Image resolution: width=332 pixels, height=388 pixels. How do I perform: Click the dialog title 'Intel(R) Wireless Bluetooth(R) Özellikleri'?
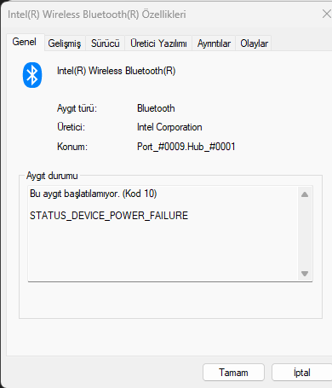pos(97,14)
